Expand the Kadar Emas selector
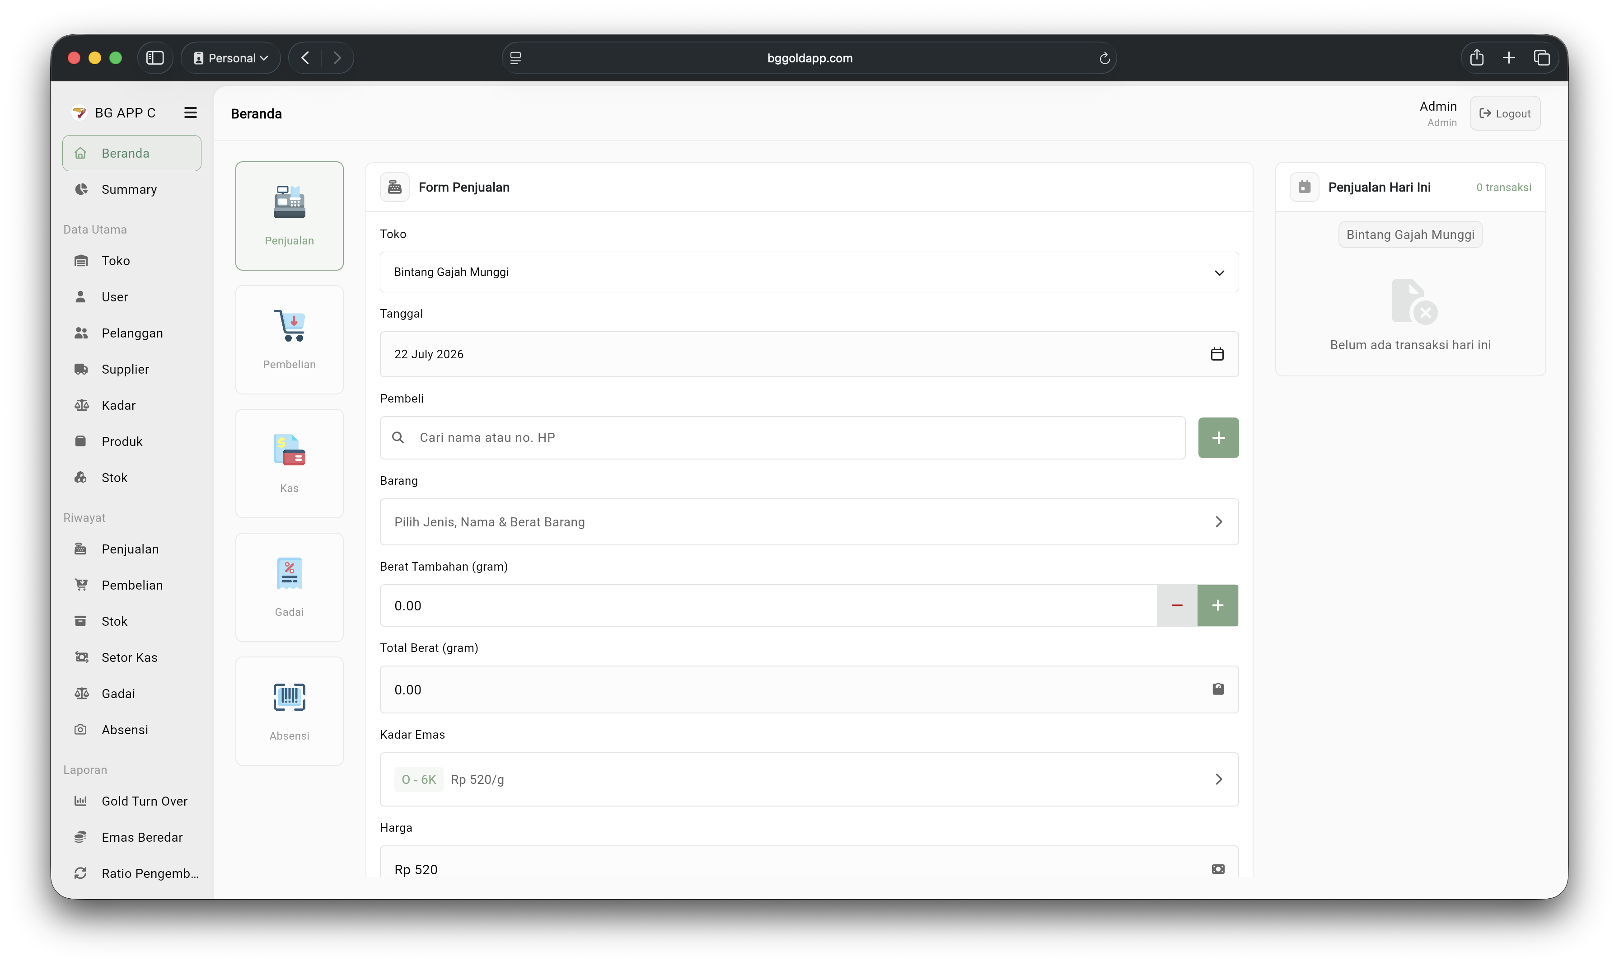This screenshot has width=1619, height=966. click(809, 779)
